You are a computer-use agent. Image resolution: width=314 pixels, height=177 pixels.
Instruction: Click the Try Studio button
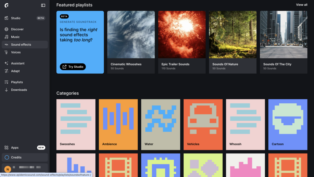click(73, 67)
